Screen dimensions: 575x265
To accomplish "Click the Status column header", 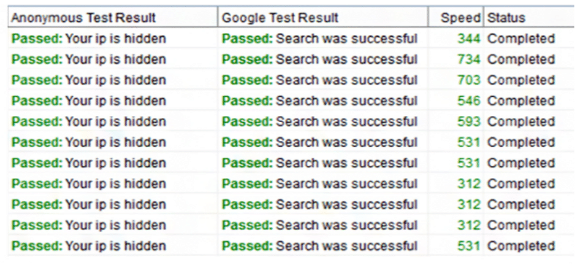I will [530, 18].
